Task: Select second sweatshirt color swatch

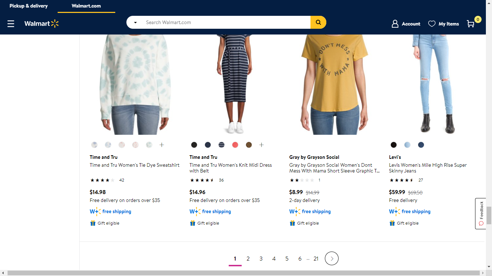Action: tap(108, 145)
